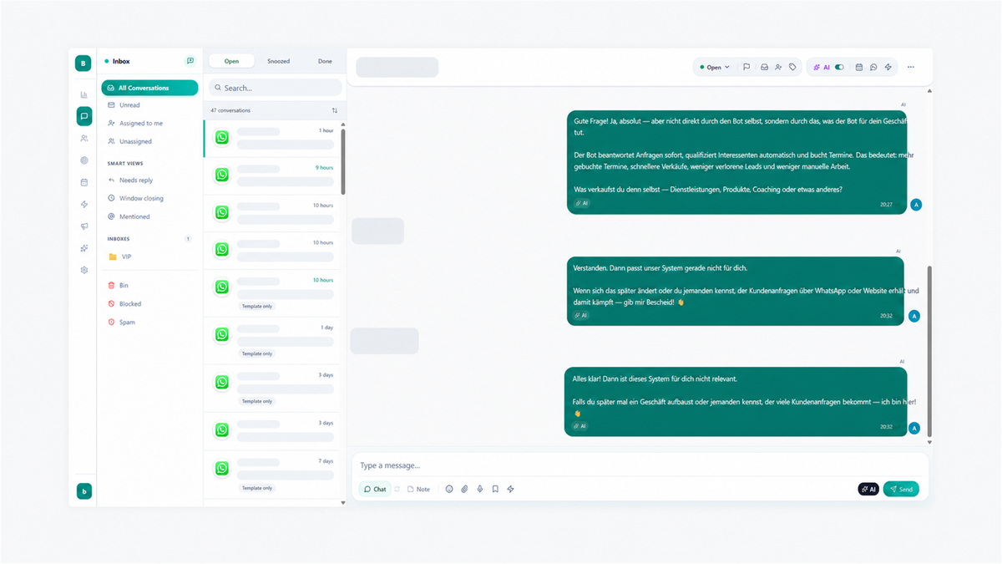Open the Spam folder
This screenshot has height=564, width=1002.
[x=149, y=323]
